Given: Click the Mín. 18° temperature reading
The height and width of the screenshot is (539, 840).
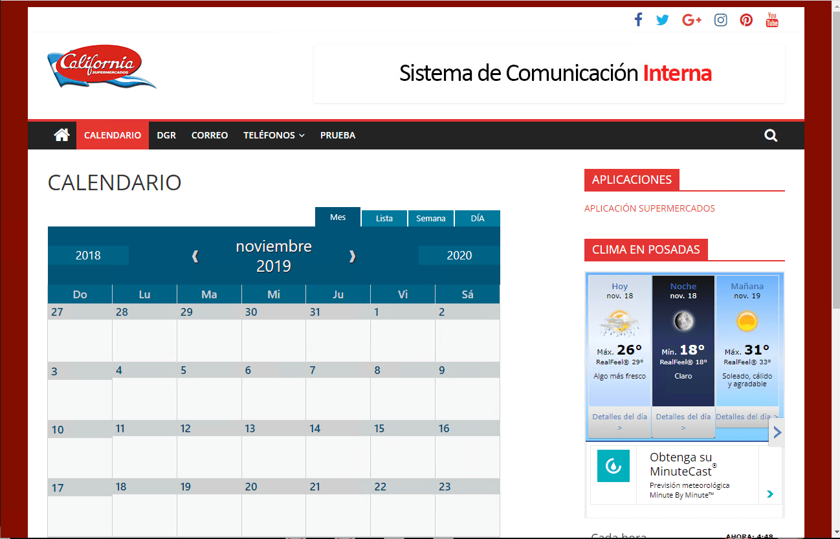Looking at the screenshot, I should pyautogui.click(x=683, y=351).
